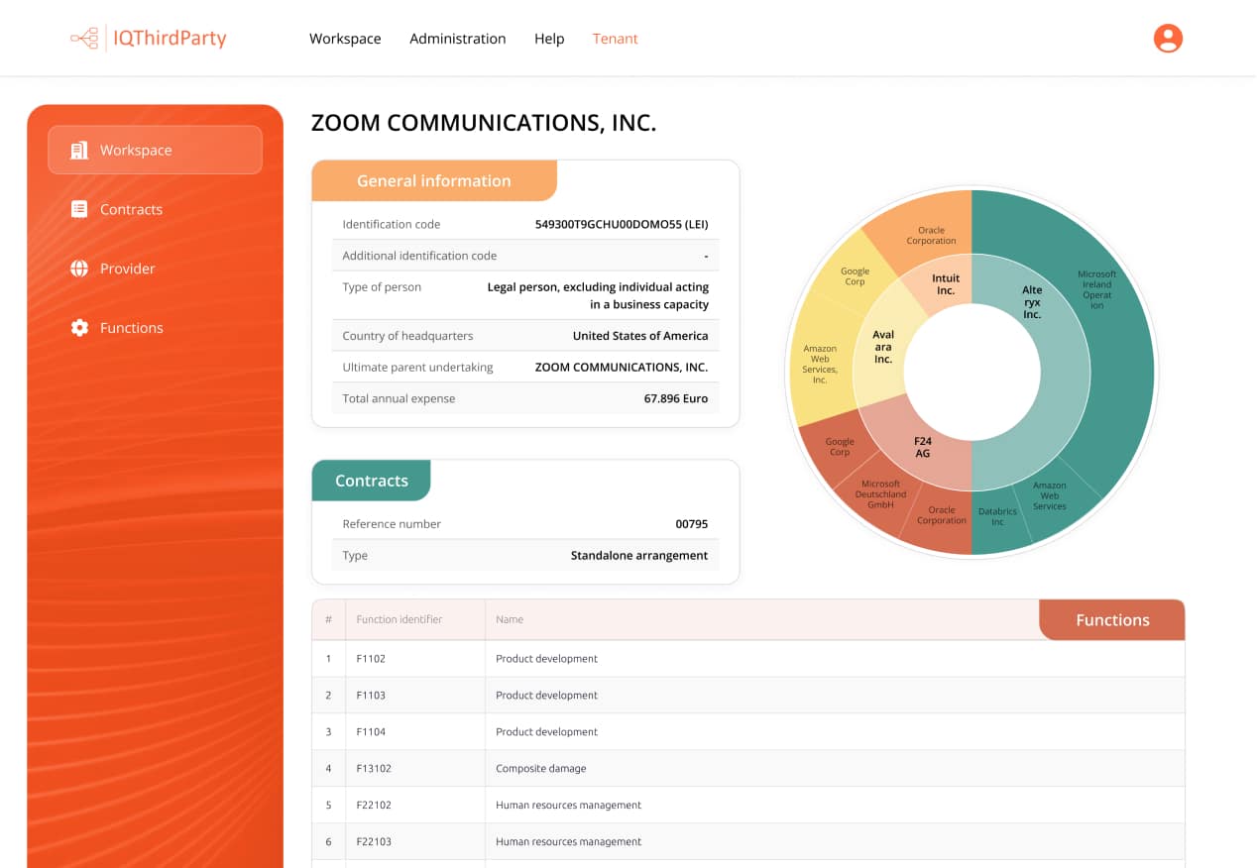1257x868 pixels.
Task: Select the Avalara Inc. chart segment
Action: point(883,347)
